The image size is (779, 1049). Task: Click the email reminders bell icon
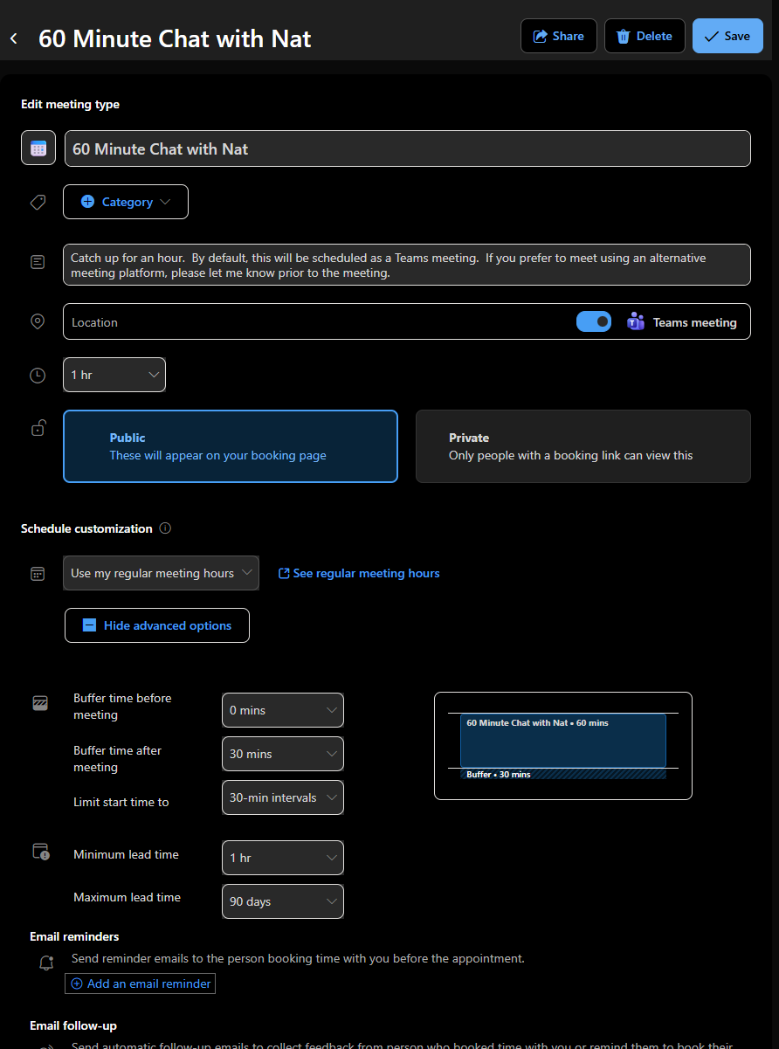click(46, 963)
